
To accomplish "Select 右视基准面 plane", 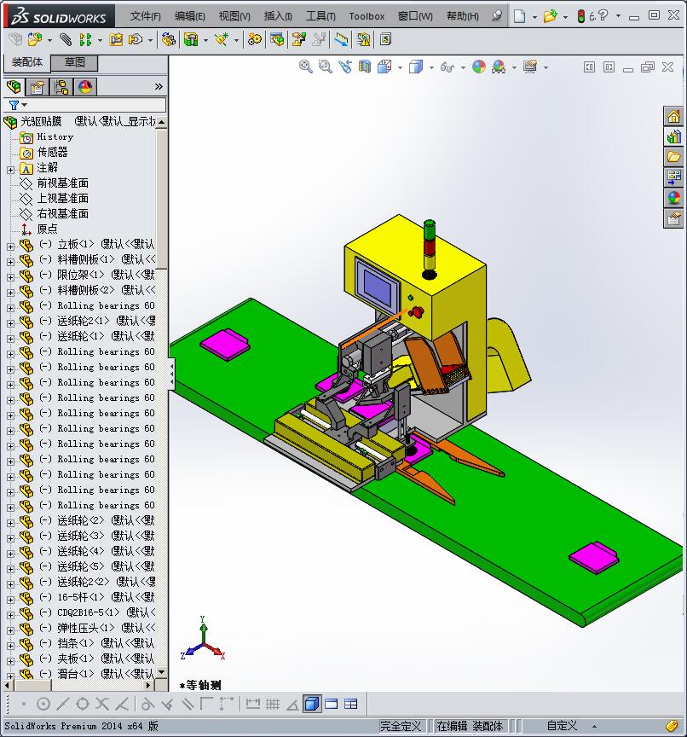I will tap(62, 213).
